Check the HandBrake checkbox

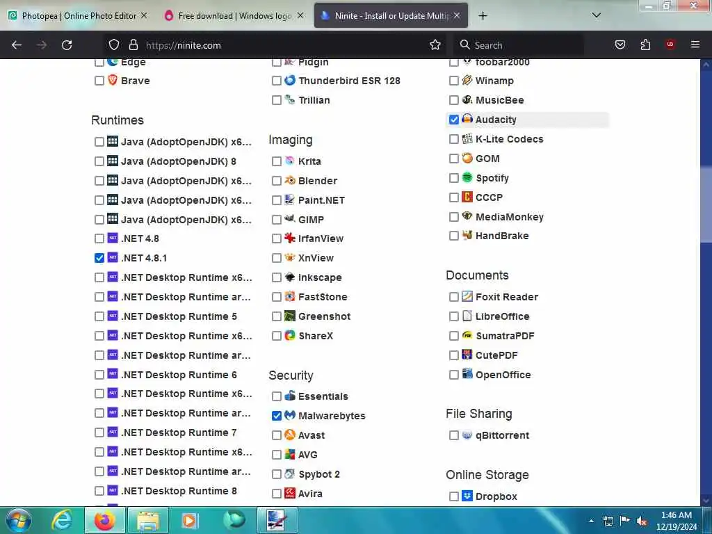(x=453, y=236)
